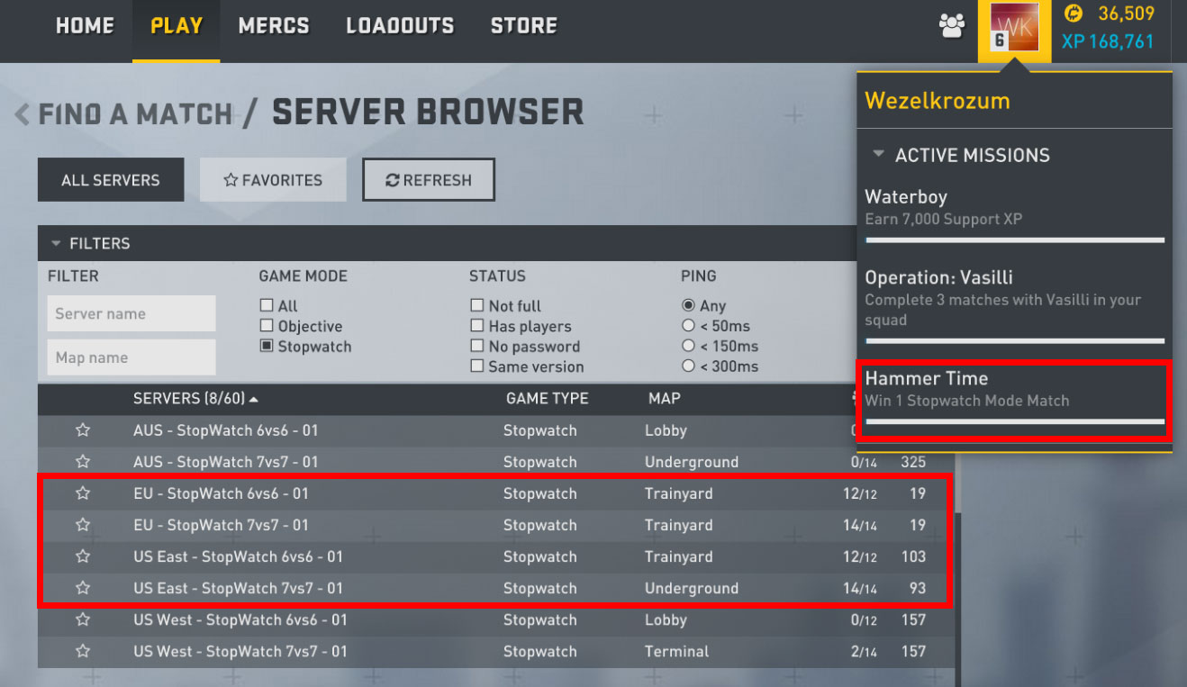Star the US West StopWatch 6vs6 server
This screenshot has height=687, width=1187.
83,619
